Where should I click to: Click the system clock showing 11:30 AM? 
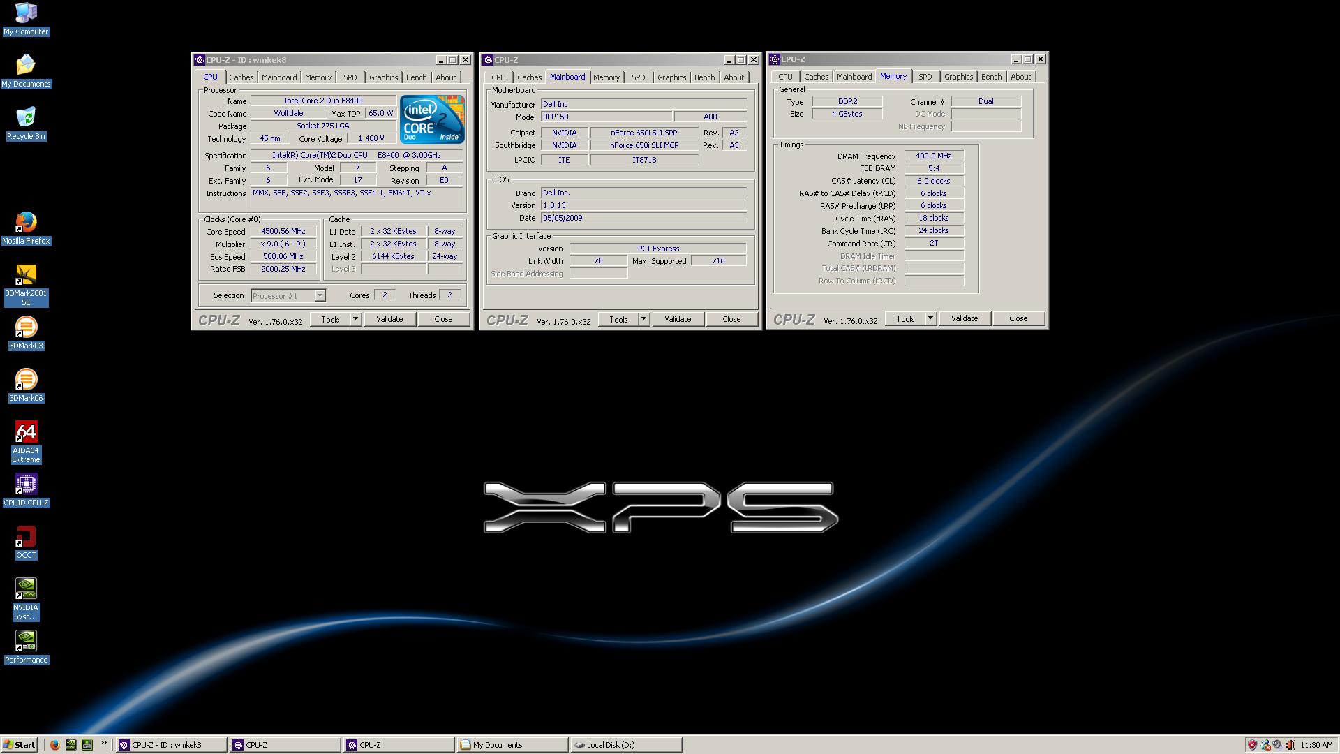coord(1316,745)
